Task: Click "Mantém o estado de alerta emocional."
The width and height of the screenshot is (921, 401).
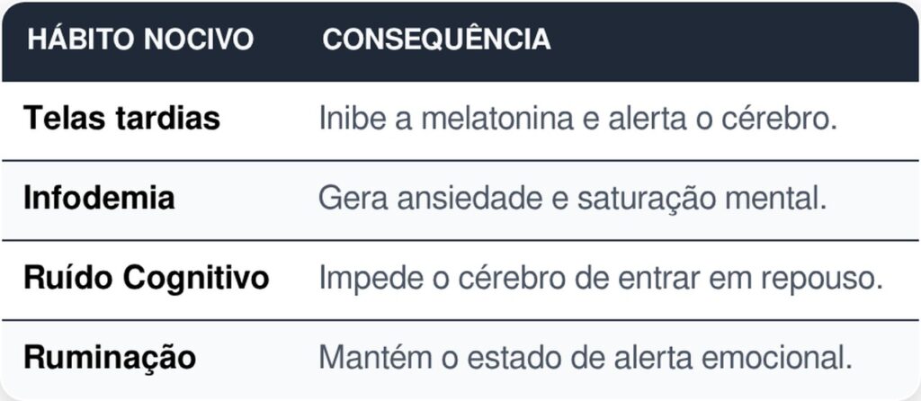Action: click(x=585, y=357)
